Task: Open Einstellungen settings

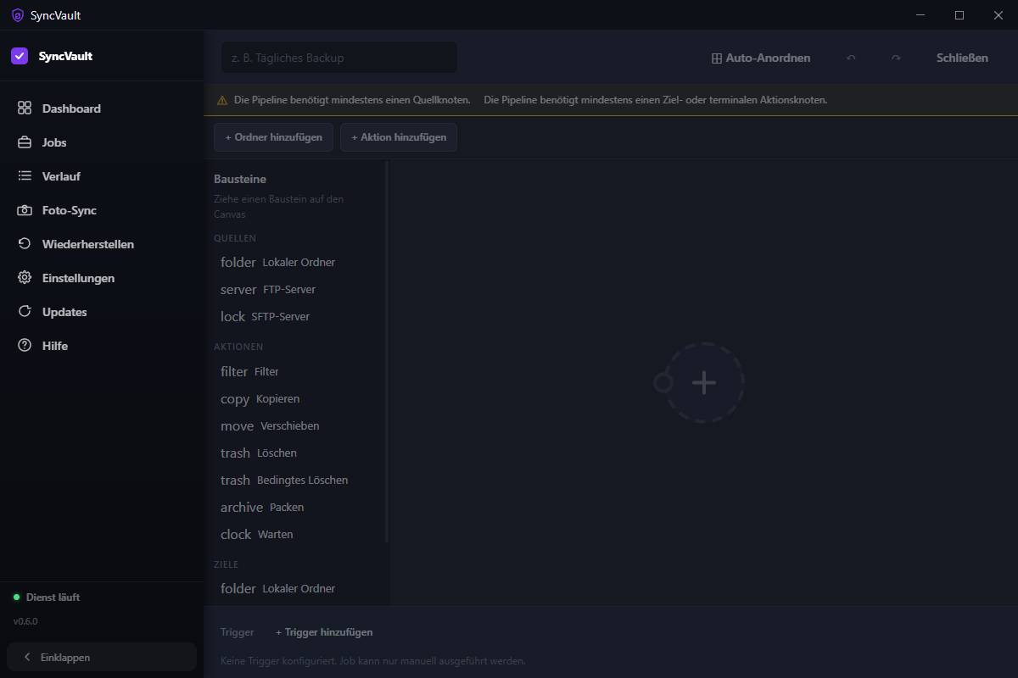Action: click(x=102, y=278)
